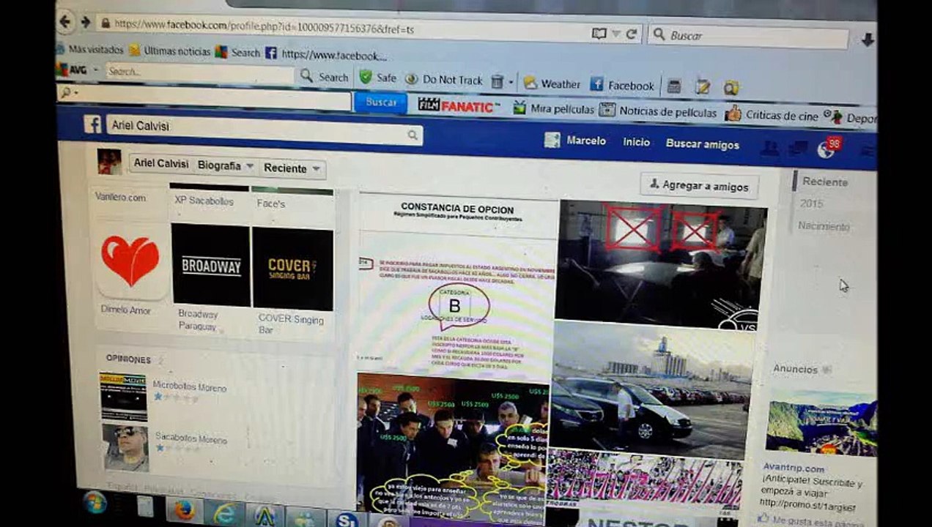Click Film Fanatic toolbar logo
The height and width of the screenshot is (527, 932).
tap(459, 105)
